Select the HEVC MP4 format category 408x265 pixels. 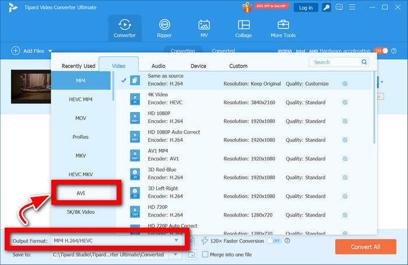point(80,99)
